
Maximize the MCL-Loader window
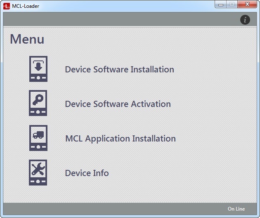[232, 5]
